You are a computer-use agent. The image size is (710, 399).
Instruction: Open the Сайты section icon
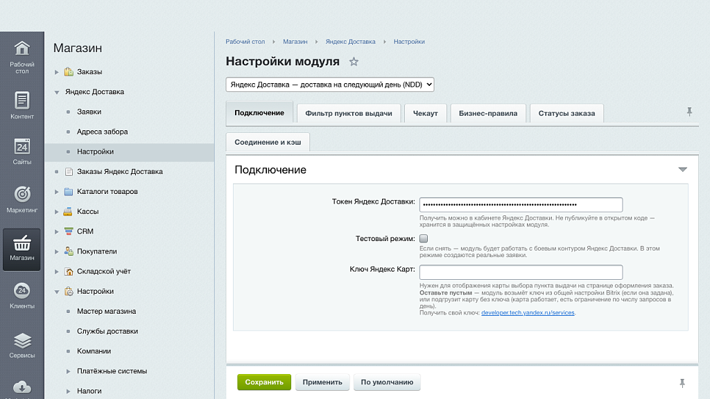(21, 147)
